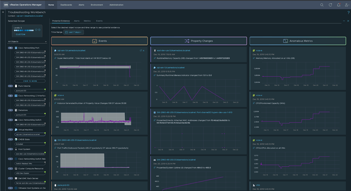Switch to the Events tab

[99, 21]
